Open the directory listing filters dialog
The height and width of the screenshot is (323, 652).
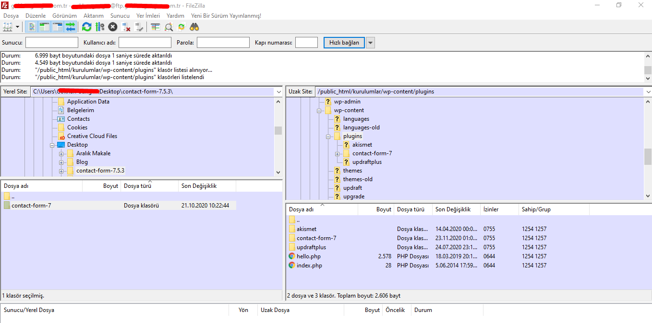click(x=155, y=27)
